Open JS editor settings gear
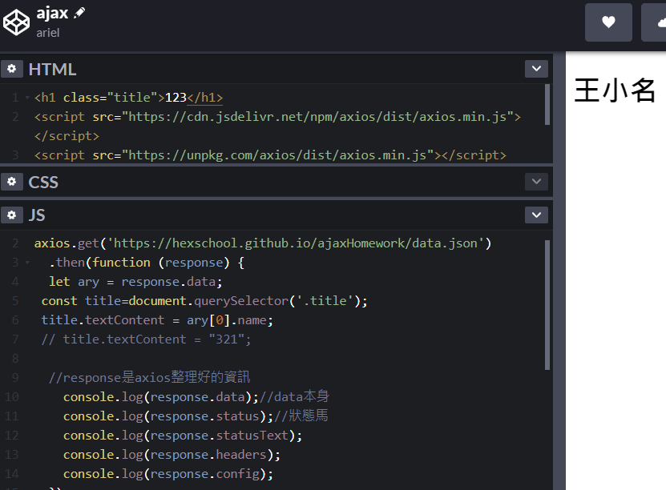Screen dimensions: 666x490 (x=11, y=215)
